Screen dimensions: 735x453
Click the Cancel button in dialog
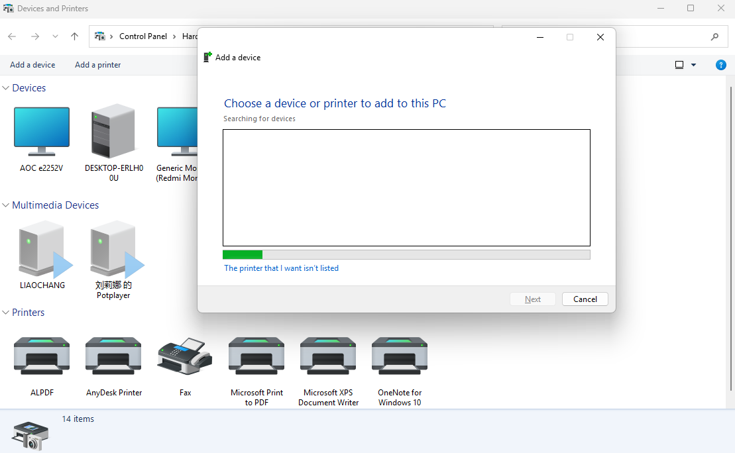[585, 299]
